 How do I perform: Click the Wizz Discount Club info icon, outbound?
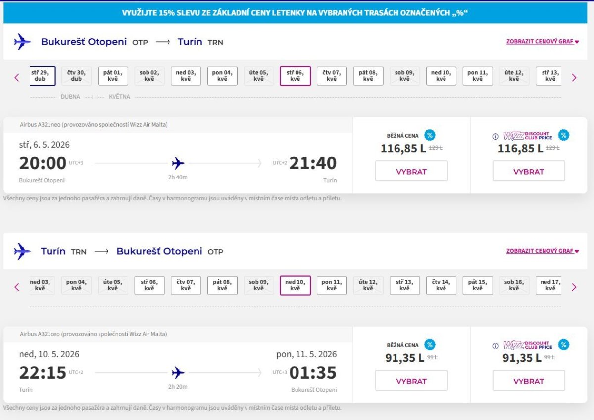coord(495,137)
